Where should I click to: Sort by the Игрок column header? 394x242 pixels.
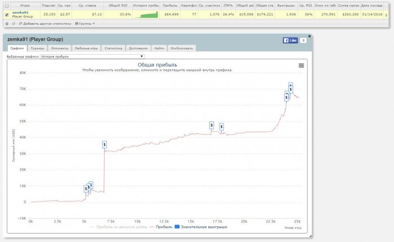tap(25, 6)
